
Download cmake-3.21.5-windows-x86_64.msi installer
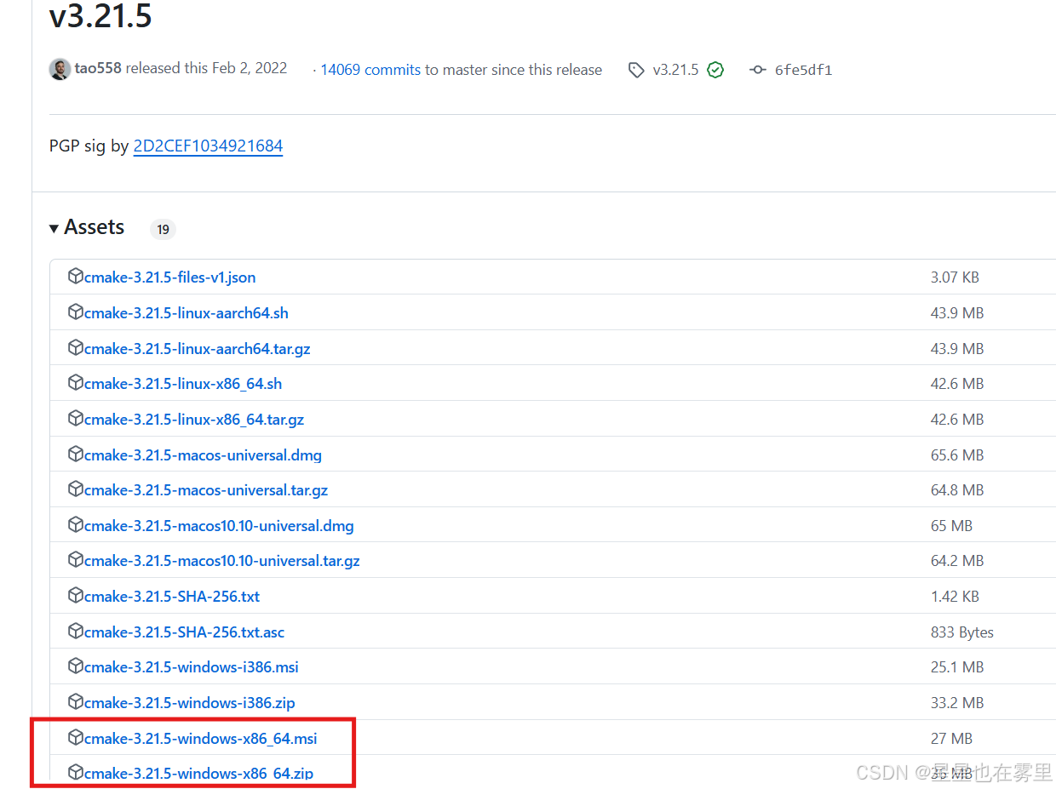pyautogui.click(x=200, y=738)
